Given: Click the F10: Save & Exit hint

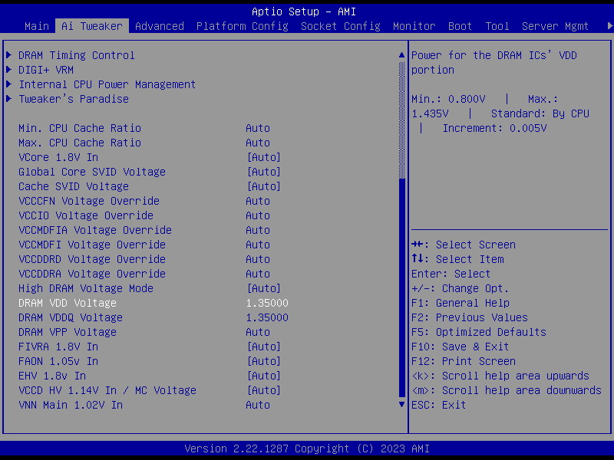Looking at the screenshot, I should (460, 347).
